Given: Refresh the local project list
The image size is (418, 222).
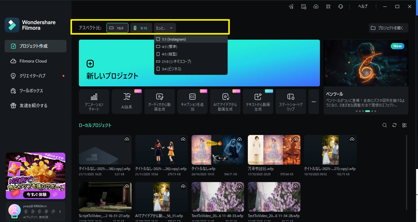Looking at the screenshot, I should pos(394,125).
